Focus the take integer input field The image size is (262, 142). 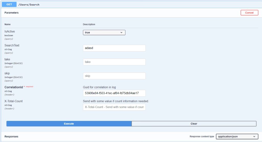(x=114, y=62)
